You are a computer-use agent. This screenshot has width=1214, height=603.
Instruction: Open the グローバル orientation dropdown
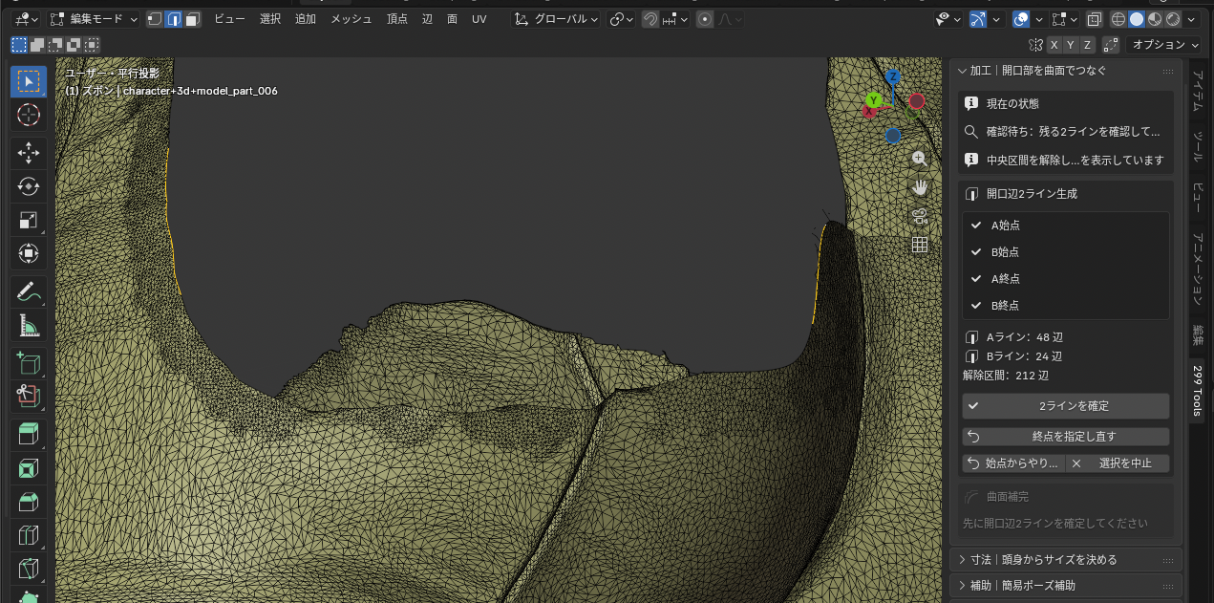tap(556, 19)
